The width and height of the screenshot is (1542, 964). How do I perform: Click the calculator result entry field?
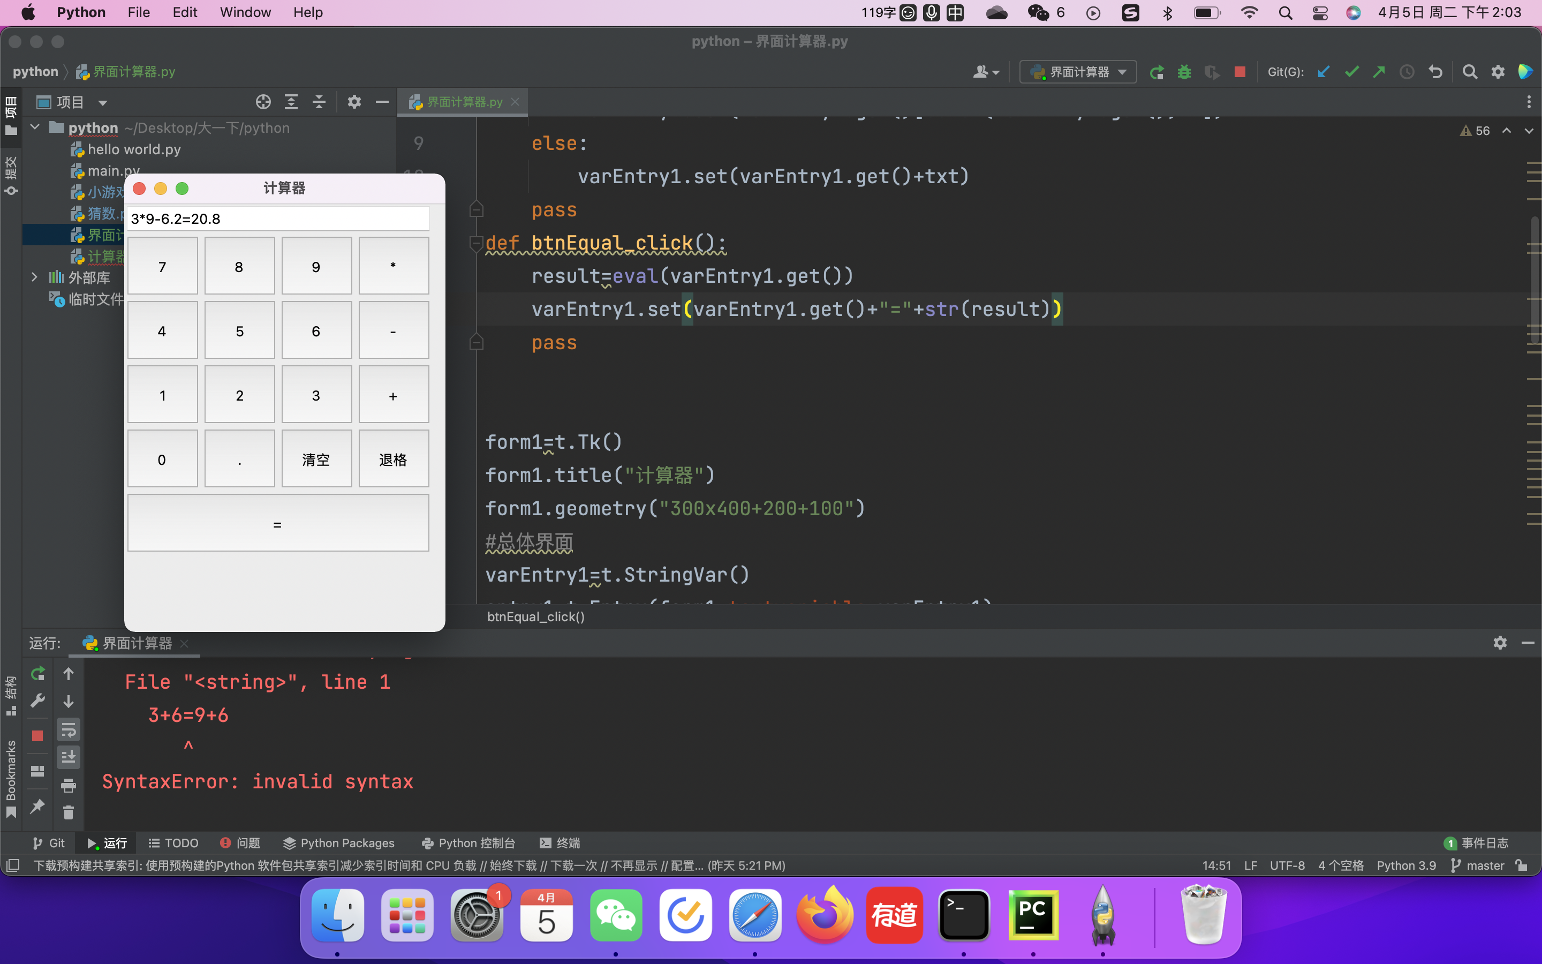[278, 219]
